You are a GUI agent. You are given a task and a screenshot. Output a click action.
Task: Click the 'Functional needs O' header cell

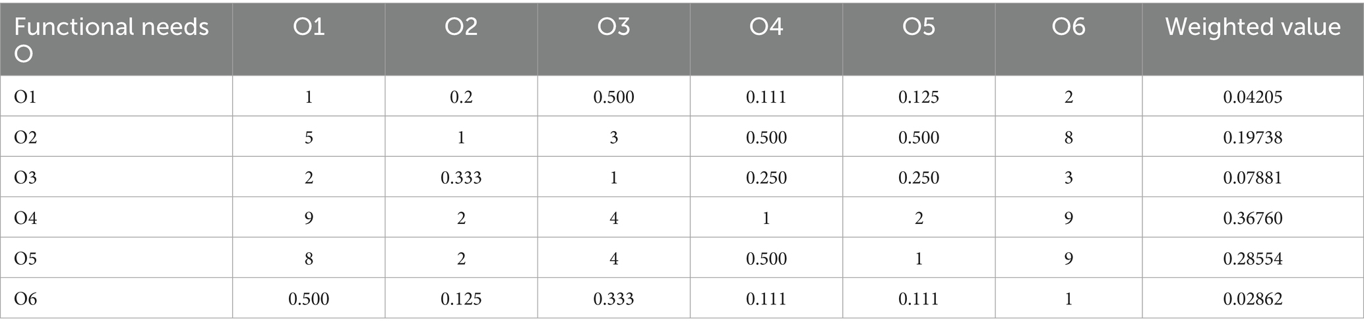(x=112, y=39)
